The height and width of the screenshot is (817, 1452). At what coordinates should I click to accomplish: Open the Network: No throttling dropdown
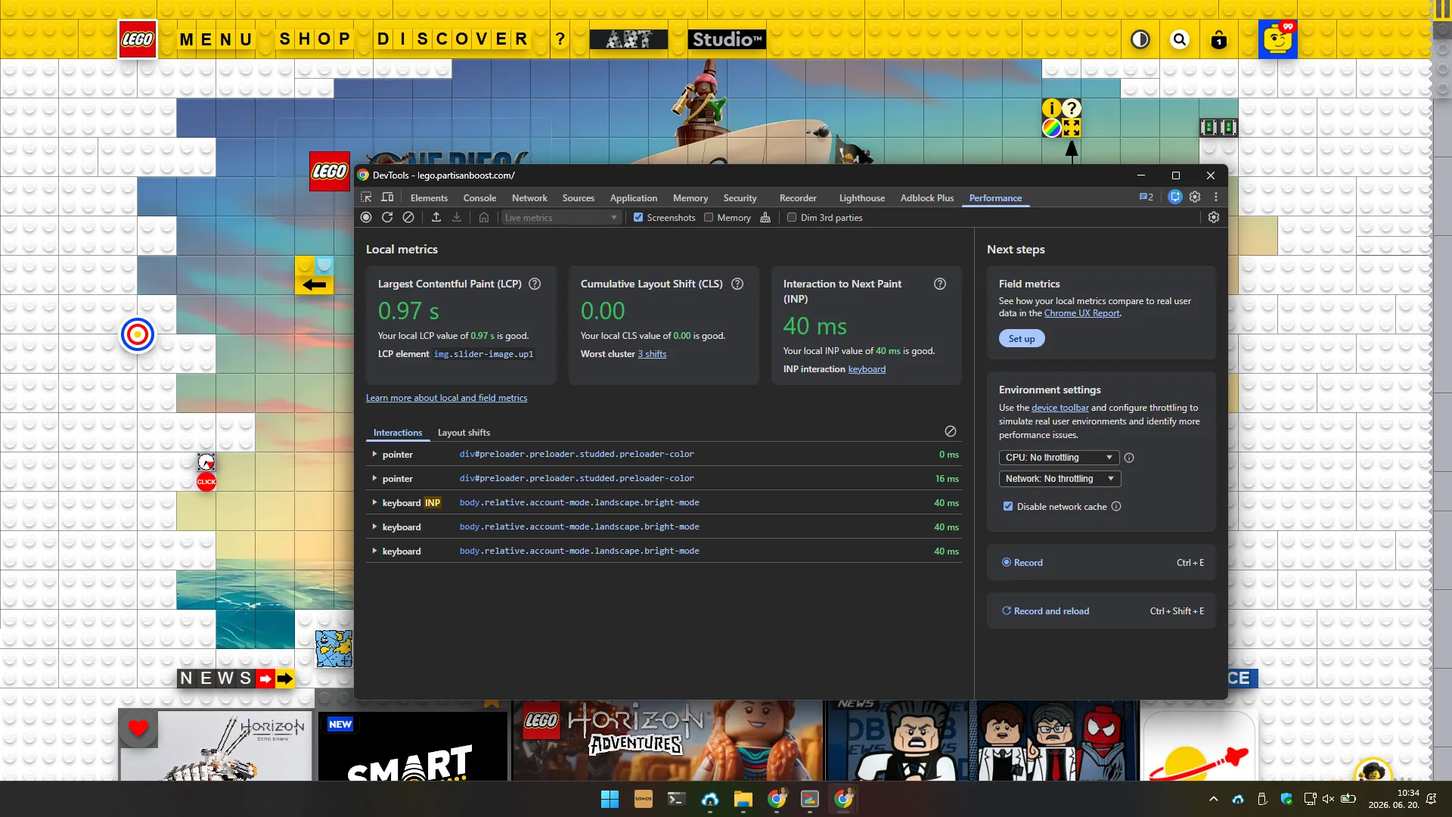pos(1060,479)
